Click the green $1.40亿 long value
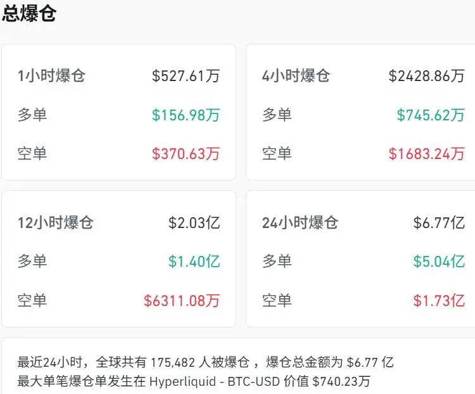The image size is (475, 394). 194,261
